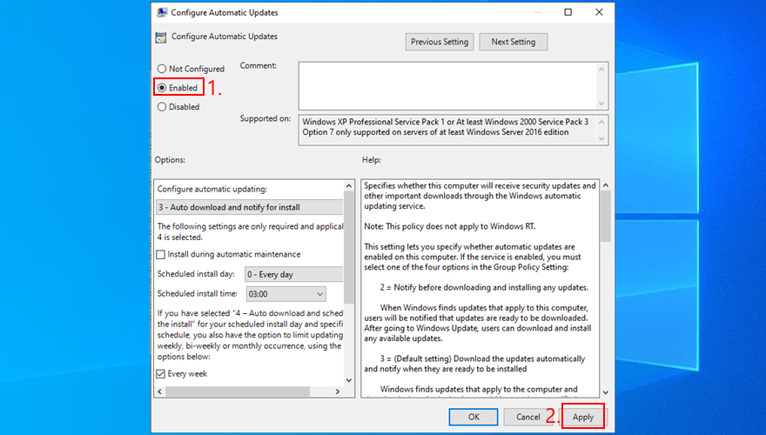Go to the Previous Setting
Image resolution: width=766 pixels, height=435 pixels.
point(439,42)
